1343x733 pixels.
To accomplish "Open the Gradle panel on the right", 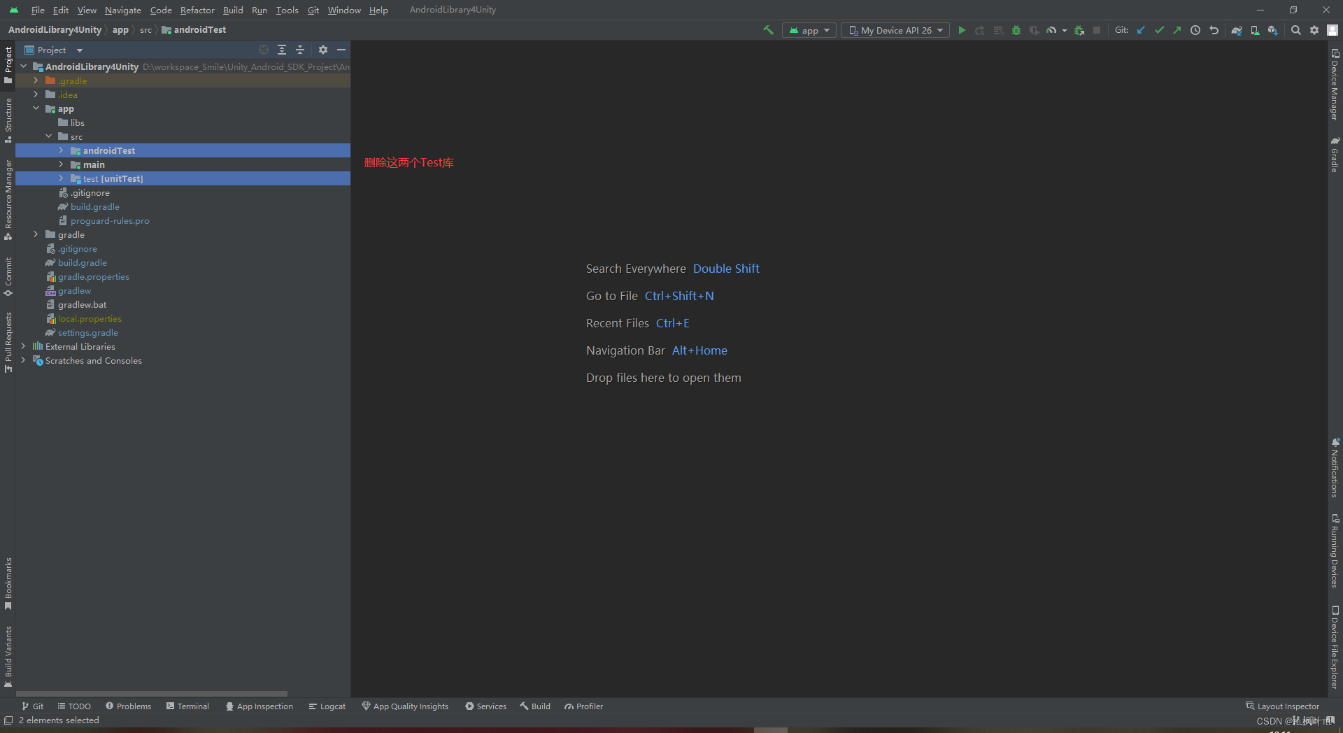I will pos(1336,154).
